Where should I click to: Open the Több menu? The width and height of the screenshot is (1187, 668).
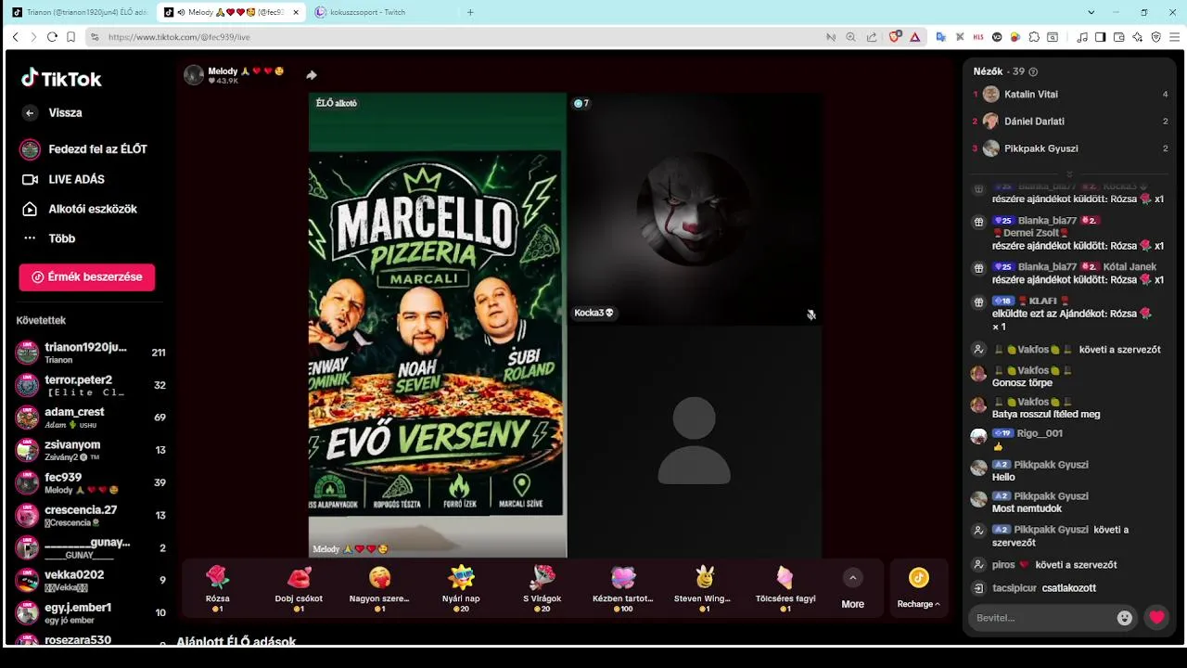pyautogui.click(x=49, y=238)
